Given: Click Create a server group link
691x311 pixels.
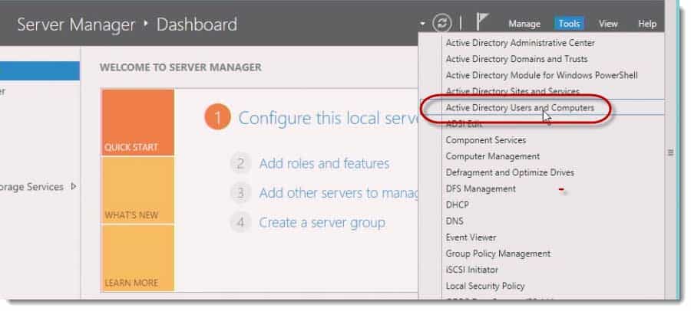Looking at the screenshot, I should [322, 223].
